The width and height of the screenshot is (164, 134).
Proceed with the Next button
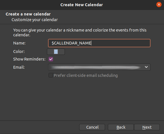pos(147,127)
